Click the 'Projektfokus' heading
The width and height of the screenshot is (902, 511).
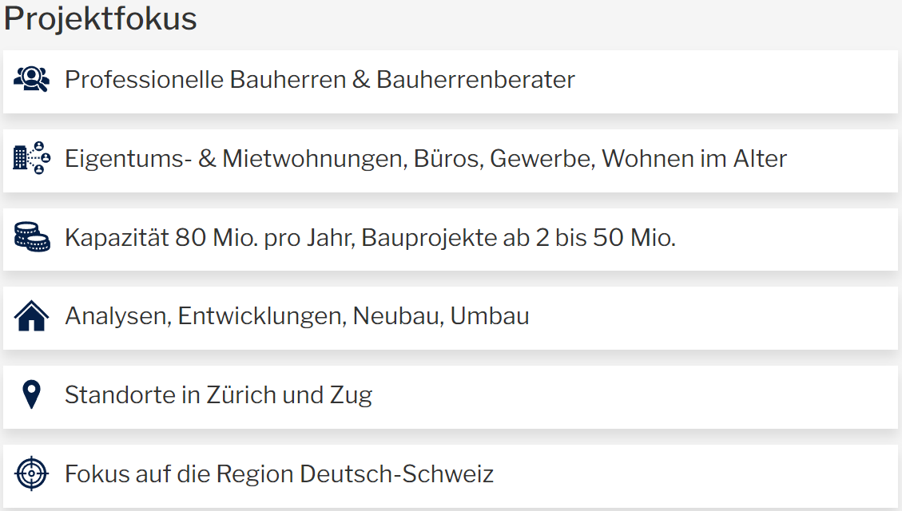point(101,19)
